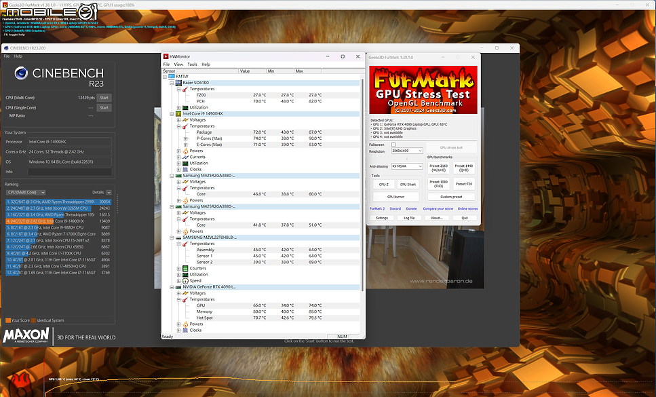Screen dimensions: 656x397
Task: Enable the Fullscreen checkbox in FurMark
Action: pos(393,145)
